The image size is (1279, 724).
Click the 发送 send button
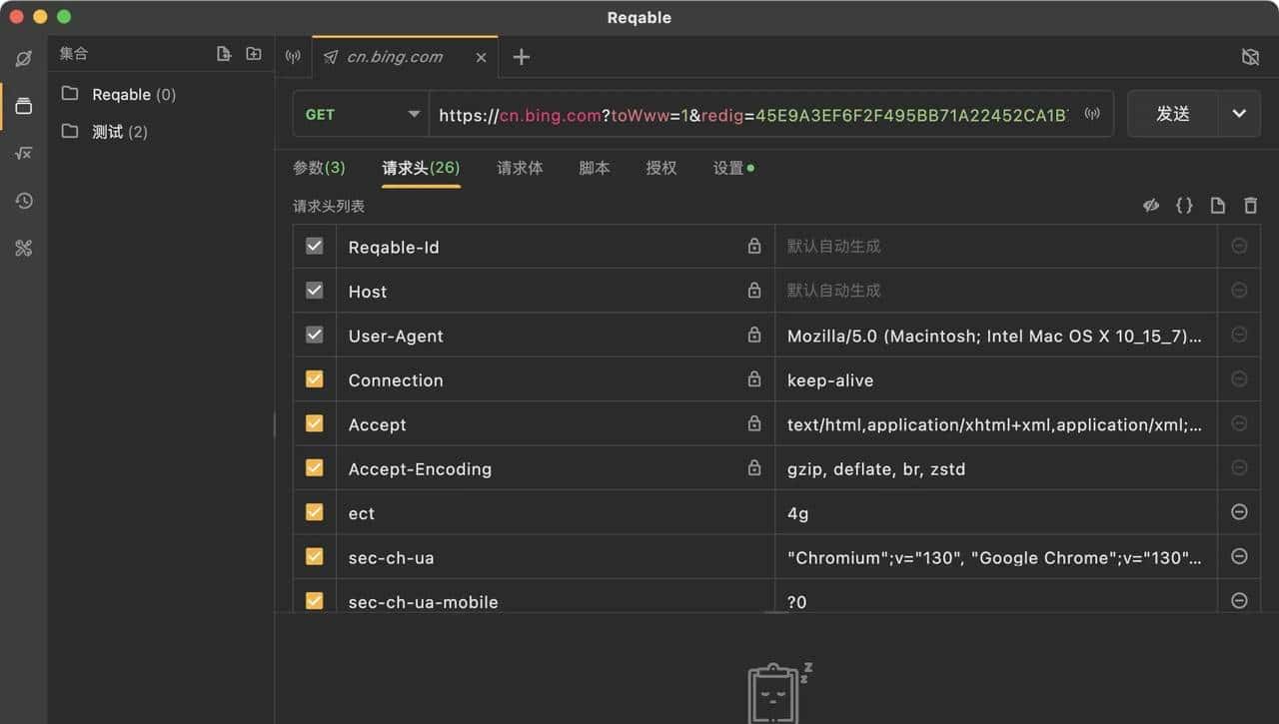click(x=1173, y=114)
